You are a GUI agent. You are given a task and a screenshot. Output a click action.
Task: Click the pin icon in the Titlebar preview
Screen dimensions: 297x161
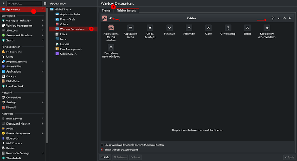tap(111, 18)
